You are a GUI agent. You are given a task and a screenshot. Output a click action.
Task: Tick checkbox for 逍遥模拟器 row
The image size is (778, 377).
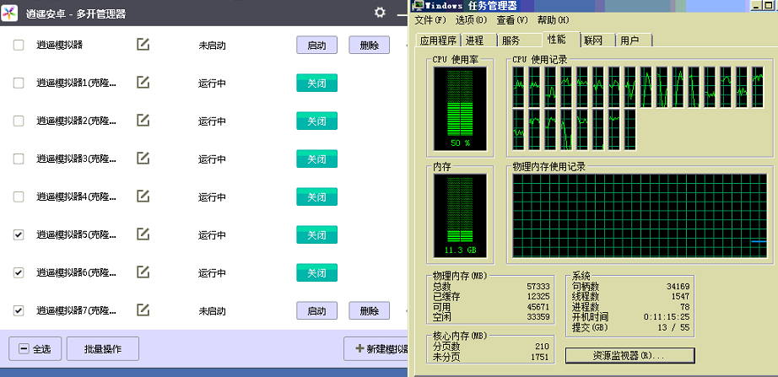click(x=19, y=46)
